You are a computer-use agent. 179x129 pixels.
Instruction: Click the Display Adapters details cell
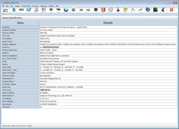pos(108,44)
